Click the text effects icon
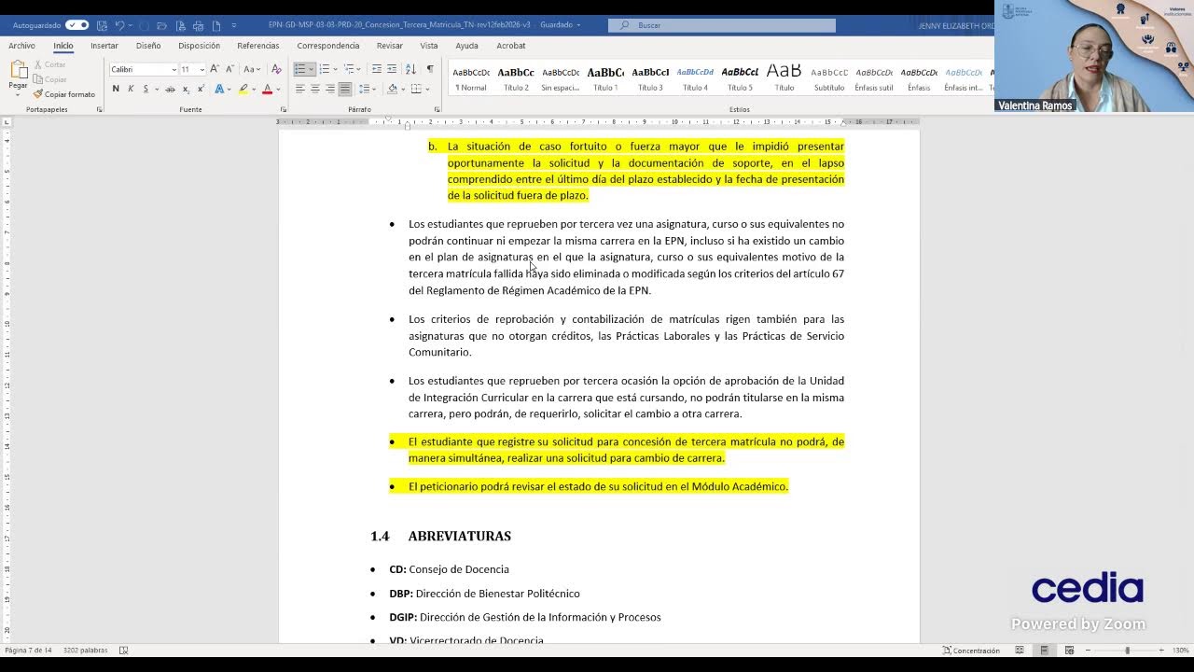This screenshot has width=1194, height=672. click(x=219, y=89)
